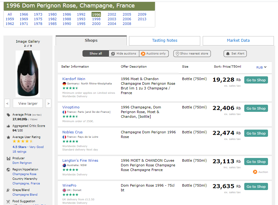Toggle the Auctions only filter

pyautogui.click(x=154, y=54)
